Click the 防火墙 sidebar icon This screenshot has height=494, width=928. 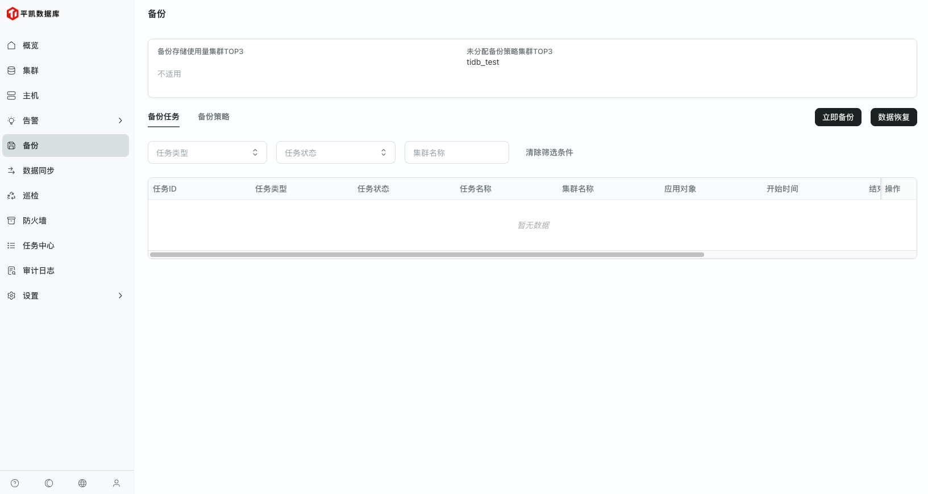(11, 221)
